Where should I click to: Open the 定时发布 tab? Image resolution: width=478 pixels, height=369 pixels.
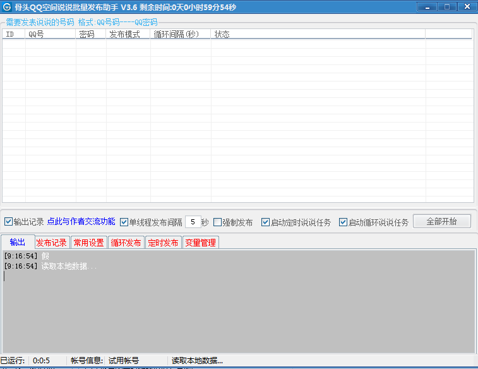point(163,243)
